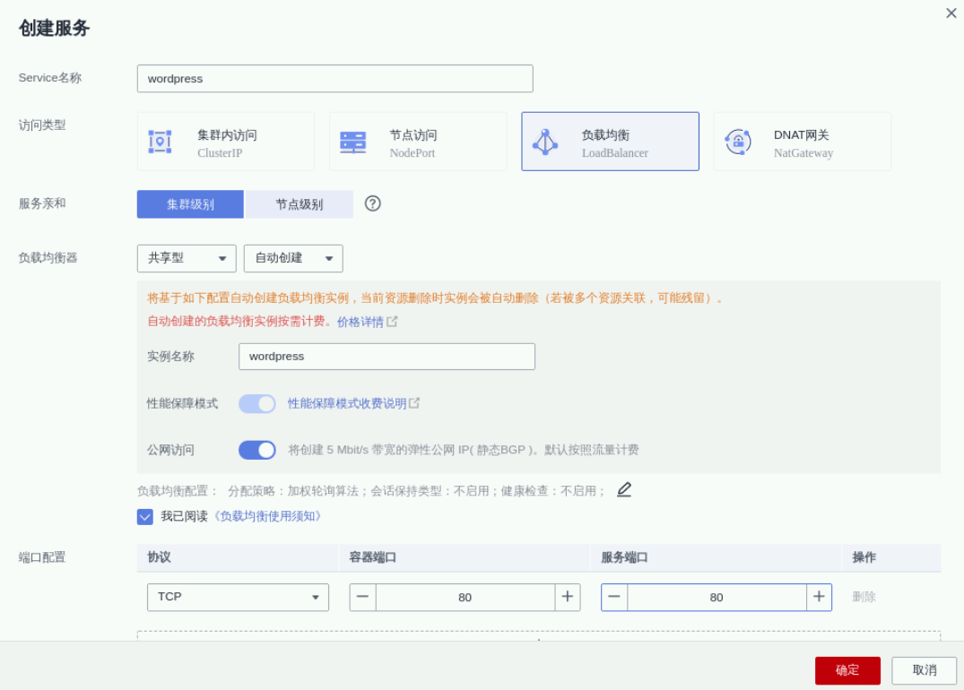Pick the DNAT NatGateway access type icon

tap(737, 142)
